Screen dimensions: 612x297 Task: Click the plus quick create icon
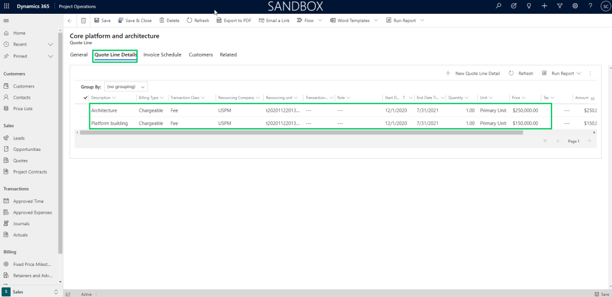click(x=544, y=6)
